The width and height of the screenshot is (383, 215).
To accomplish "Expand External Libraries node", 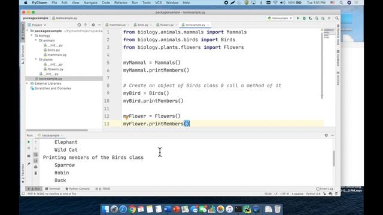I will tap(28, 84).
